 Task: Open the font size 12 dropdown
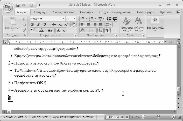pos(74,19)
